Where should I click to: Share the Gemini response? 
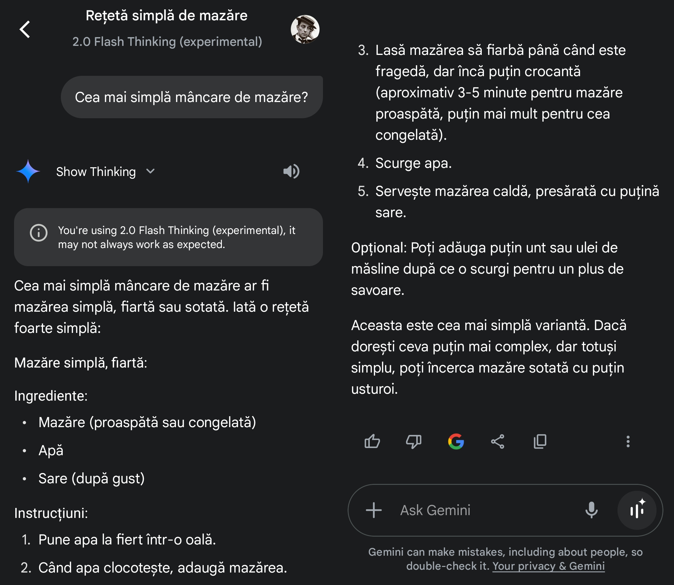pos(498,442)
